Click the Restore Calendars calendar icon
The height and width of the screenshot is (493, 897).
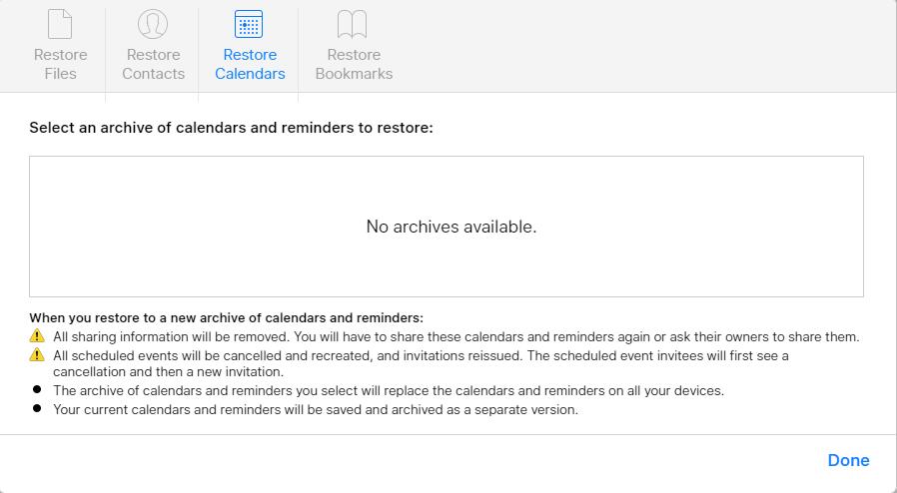[x=249, y=24]
